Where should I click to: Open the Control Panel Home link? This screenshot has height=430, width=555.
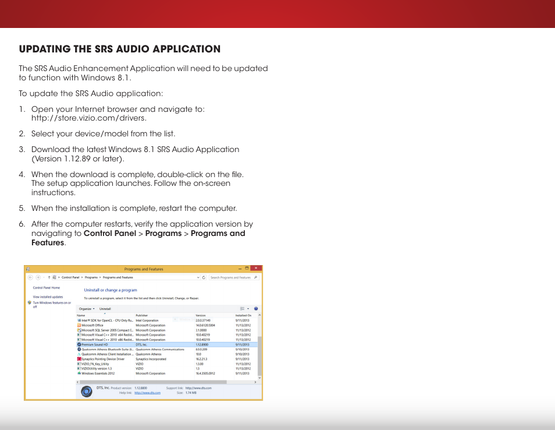[47, 288]
